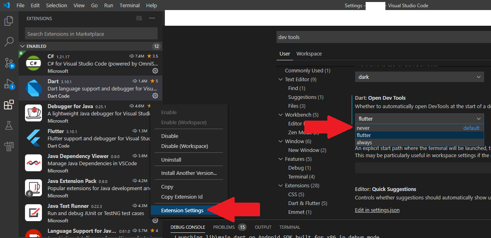Open Source Control view with 11 badge

click(x=9, y=63)
